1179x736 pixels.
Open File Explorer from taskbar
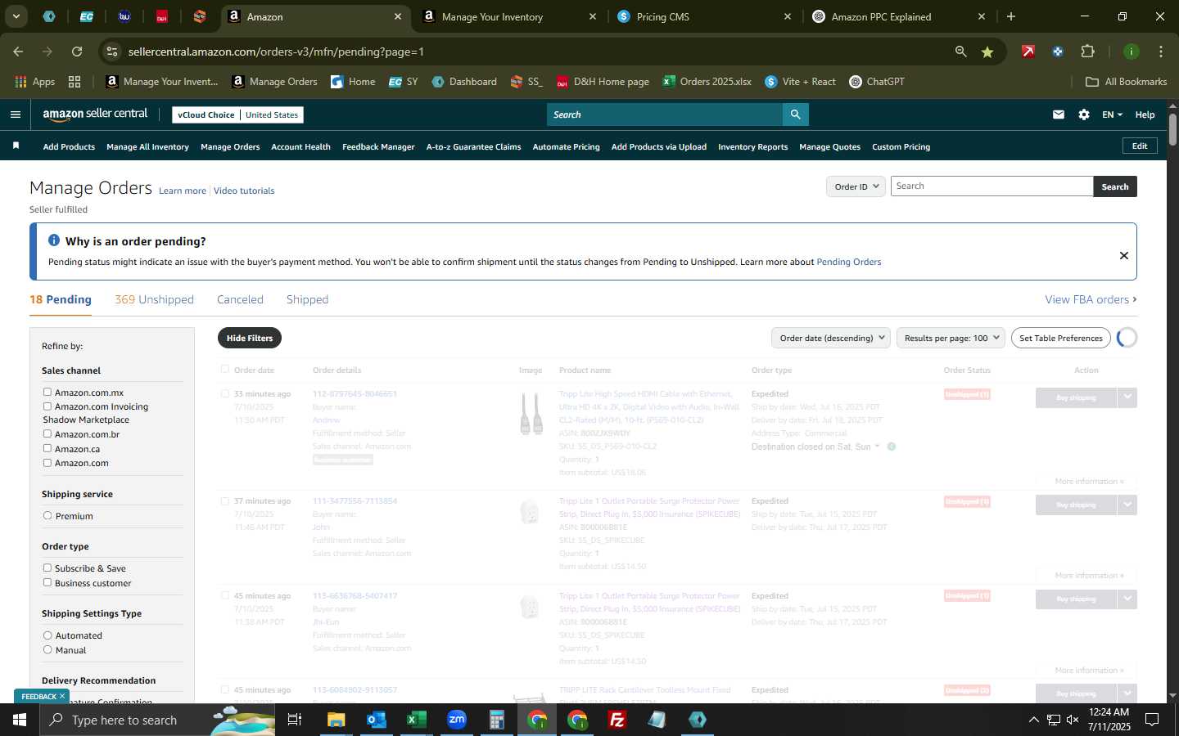pos(337,720)
